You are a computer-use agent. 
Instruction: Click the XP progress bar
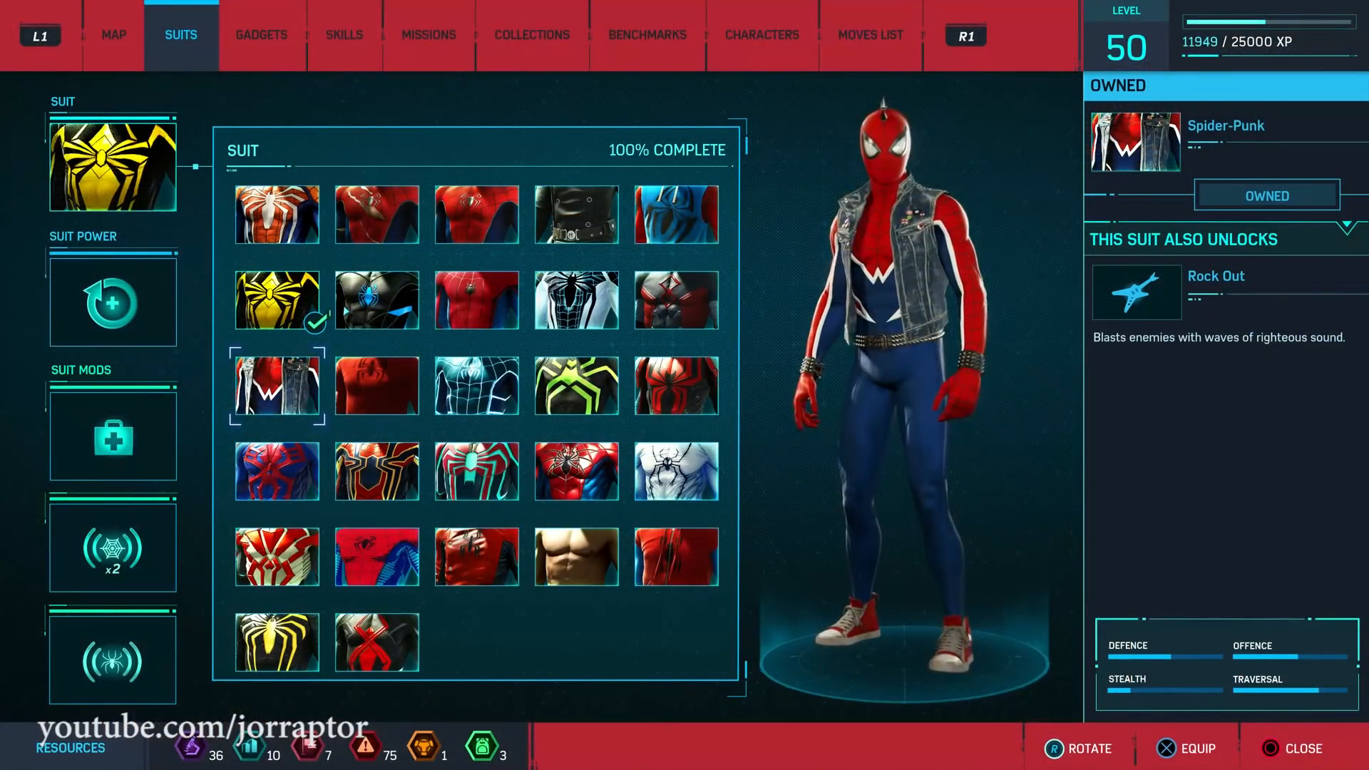1269,22
